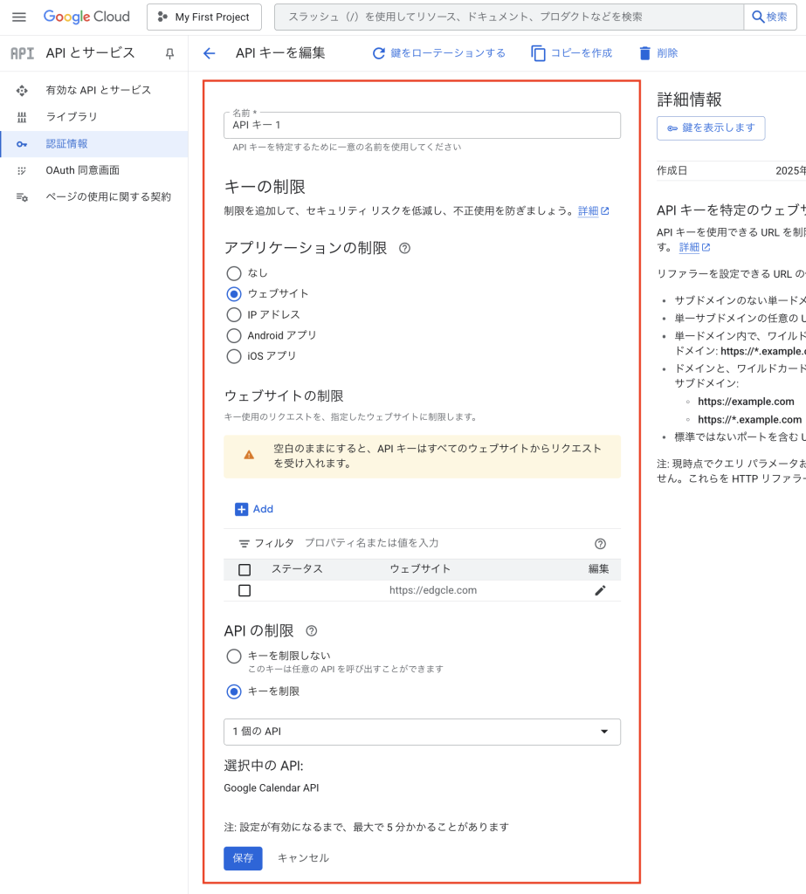The image size is (806, 894).
Task: Open the hamburger navigation menu
Action: (19, 17)
